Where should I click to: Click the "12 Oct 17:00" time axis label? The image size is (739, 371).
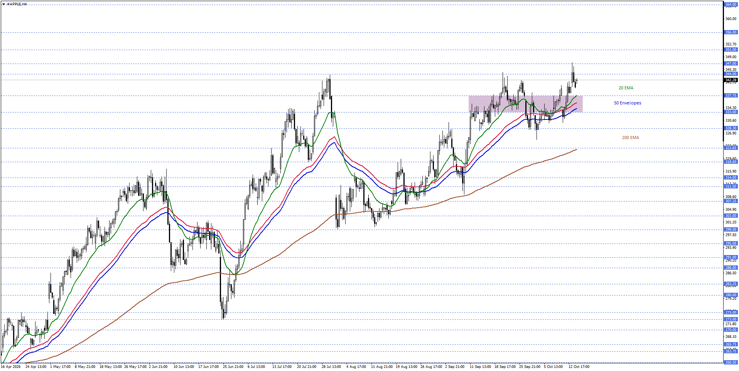579,367
